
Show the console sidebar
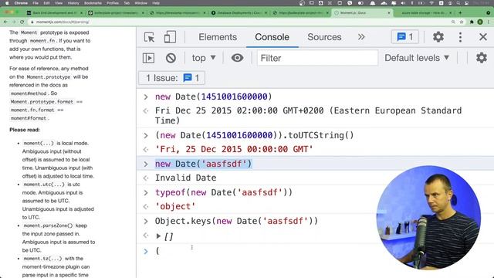148,58
